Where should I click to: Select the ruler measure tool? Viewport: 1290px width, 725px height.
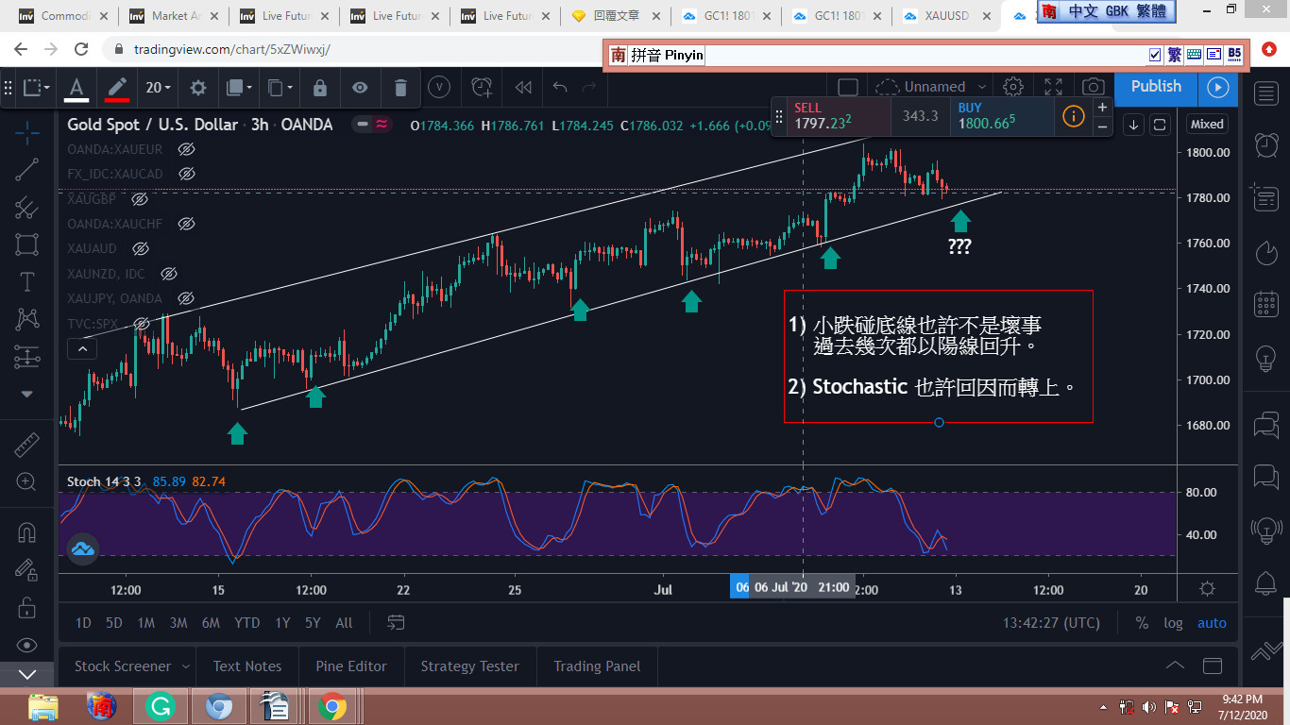click(26, 445)
